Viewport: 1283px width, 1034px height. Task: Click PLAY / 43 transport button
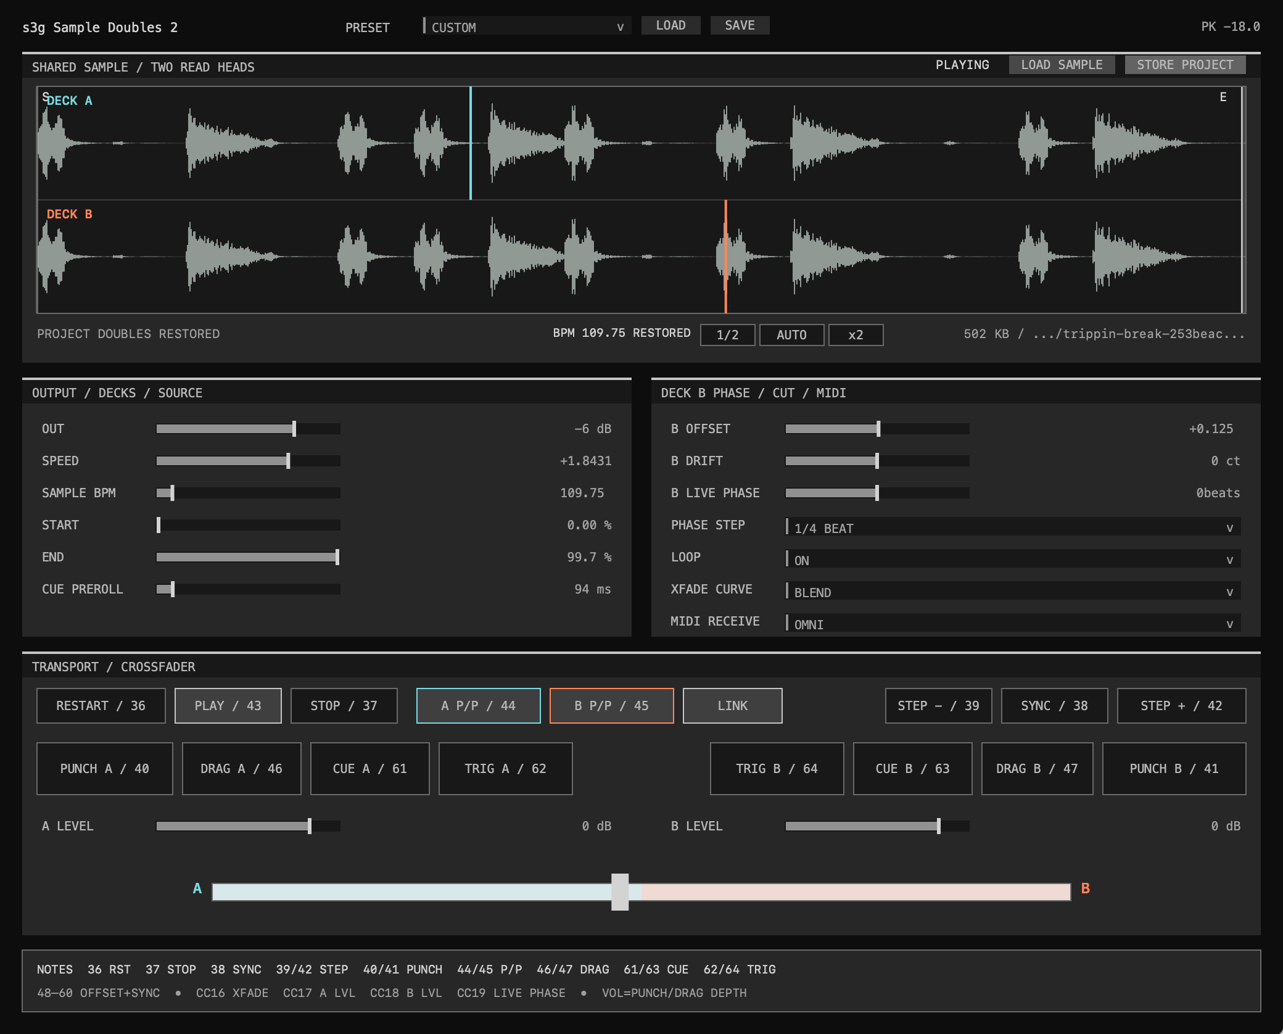tap(228, 706)
